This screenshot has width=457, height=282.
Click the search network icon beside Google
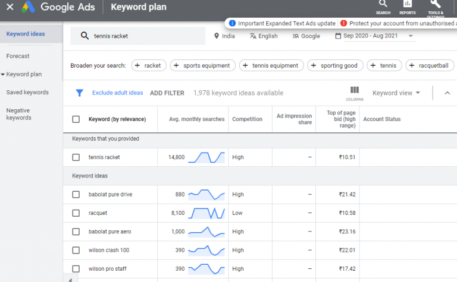[x=296, y=36]
